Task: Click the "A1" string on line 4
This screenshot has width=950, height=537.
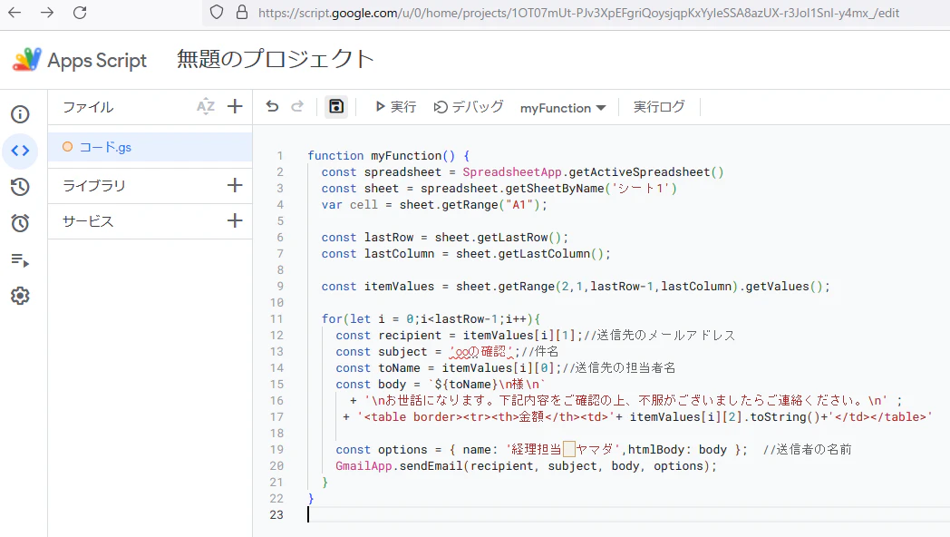Action: [x=519, y=205]
